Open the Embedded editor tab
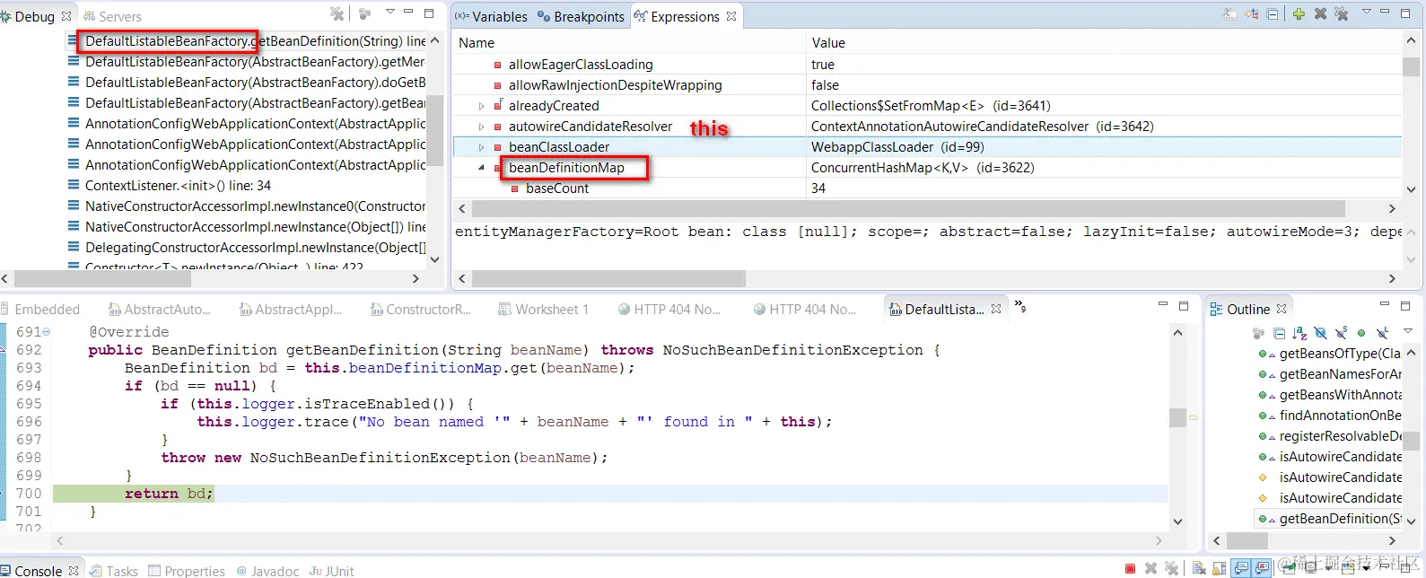 (40, 310)
